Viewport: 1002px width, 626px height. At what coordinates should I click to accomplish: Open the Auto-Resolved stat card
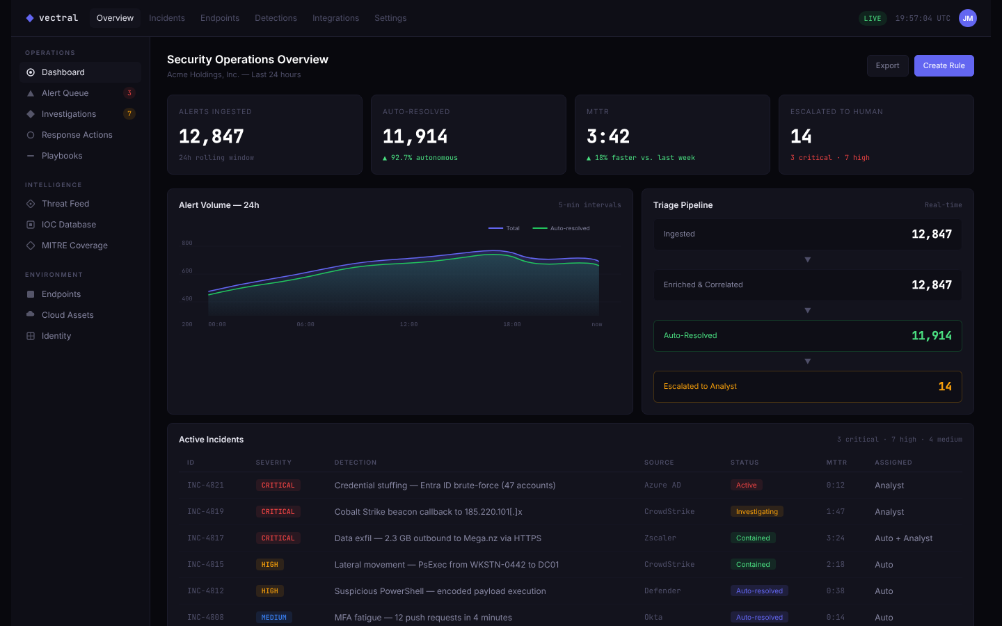tap(468, 135)
